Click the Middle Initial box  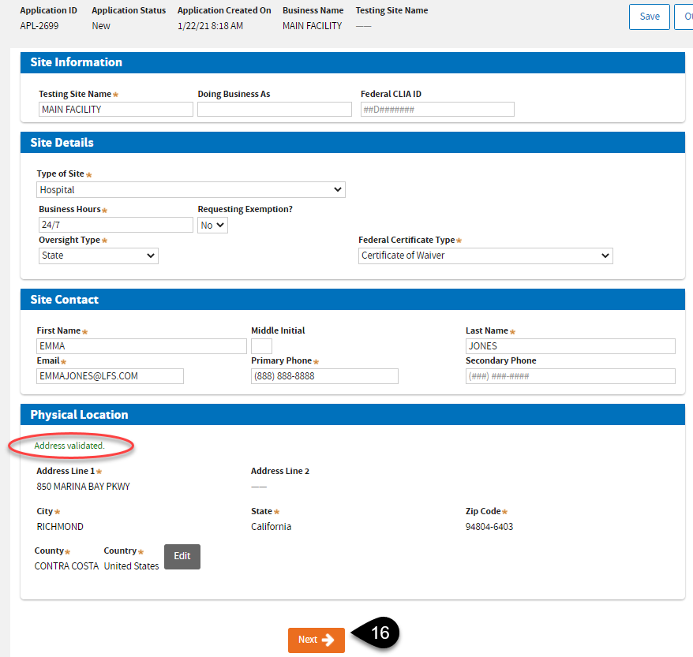pyautogui.click(x=261, y=346)
